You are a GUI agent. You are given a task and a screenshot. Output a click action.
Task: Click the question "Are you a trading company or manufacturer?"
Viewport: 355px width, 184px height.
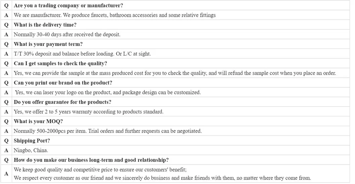point(68,6)
